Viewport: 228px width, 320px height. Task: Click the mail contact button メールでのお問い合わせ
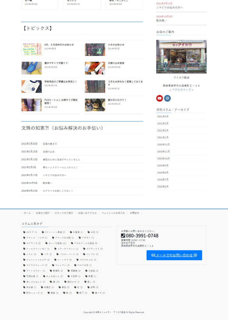pos(174,255)
